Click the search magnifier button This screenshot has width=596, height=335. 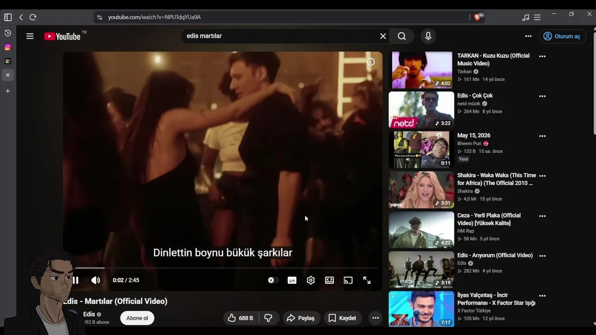(402, 36)
